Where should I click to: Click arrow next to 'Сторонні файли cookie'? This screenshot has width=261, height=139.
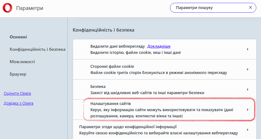(248, 69)
